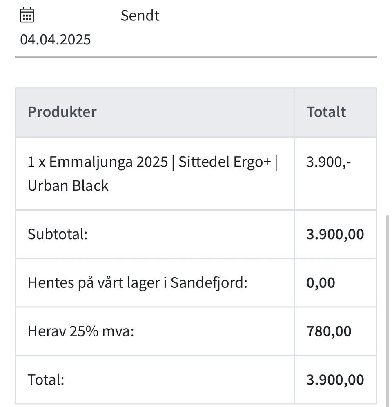Image resolution: width=392 pixels, height=407 pixels.
Task: Select the Emmaljunga 2025 product name
Action: tap(108, 162)
